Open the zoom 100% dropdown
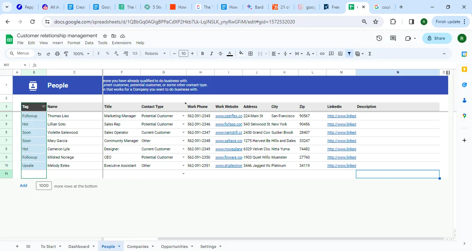 click(x=81, y=54)
